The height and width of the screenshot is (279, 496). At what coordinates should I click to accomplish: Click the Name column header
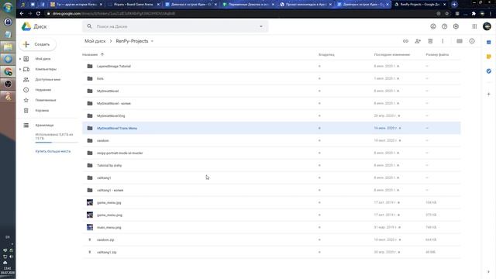tap(90, 54)
